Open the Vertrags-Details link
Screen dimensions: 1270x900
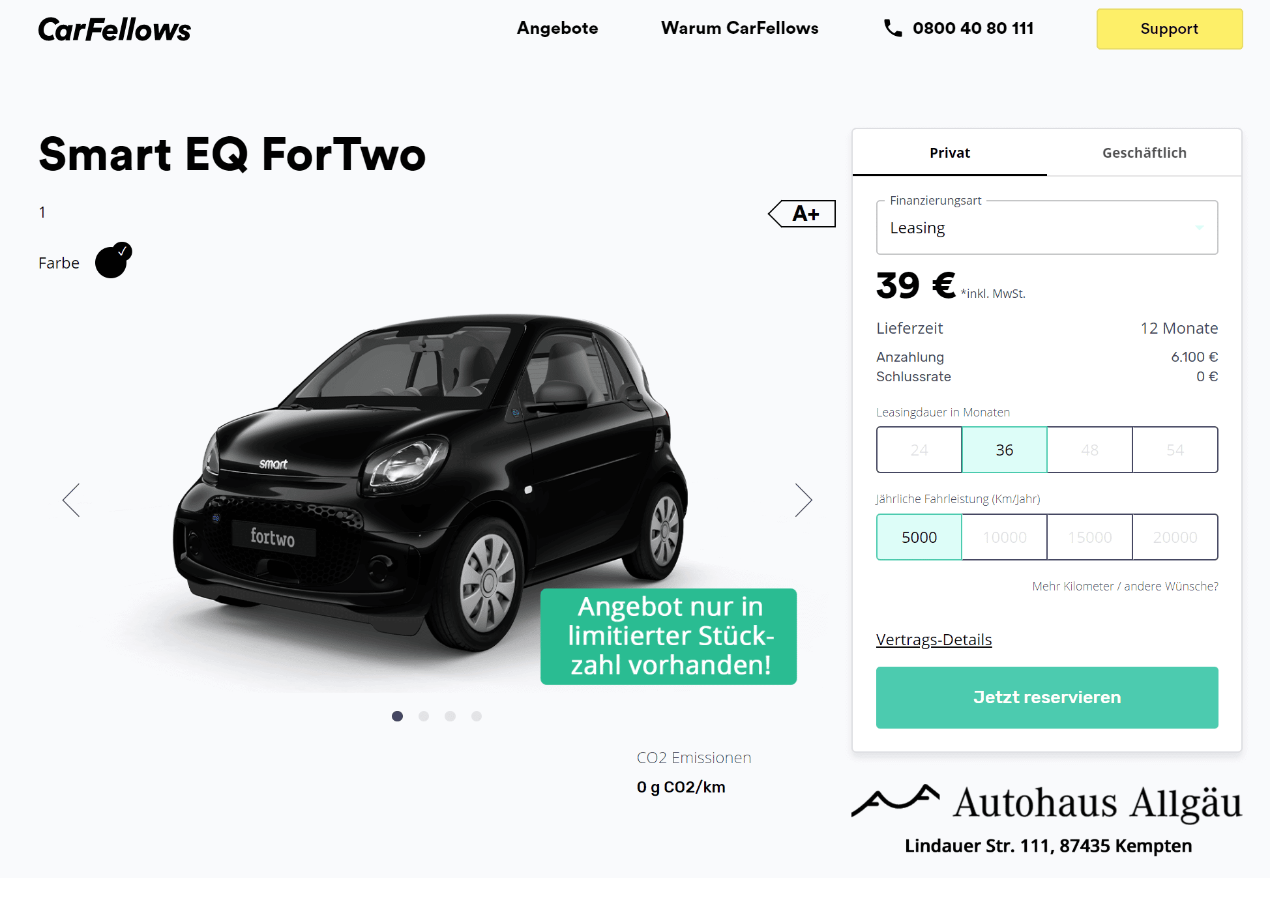(x=934, y=639)
